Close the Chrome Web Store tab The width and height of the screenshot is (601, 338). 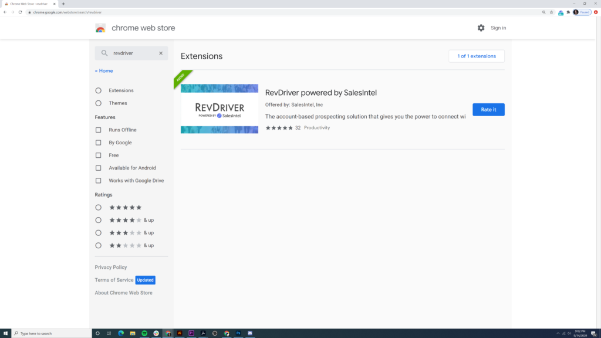pos(54,4)
